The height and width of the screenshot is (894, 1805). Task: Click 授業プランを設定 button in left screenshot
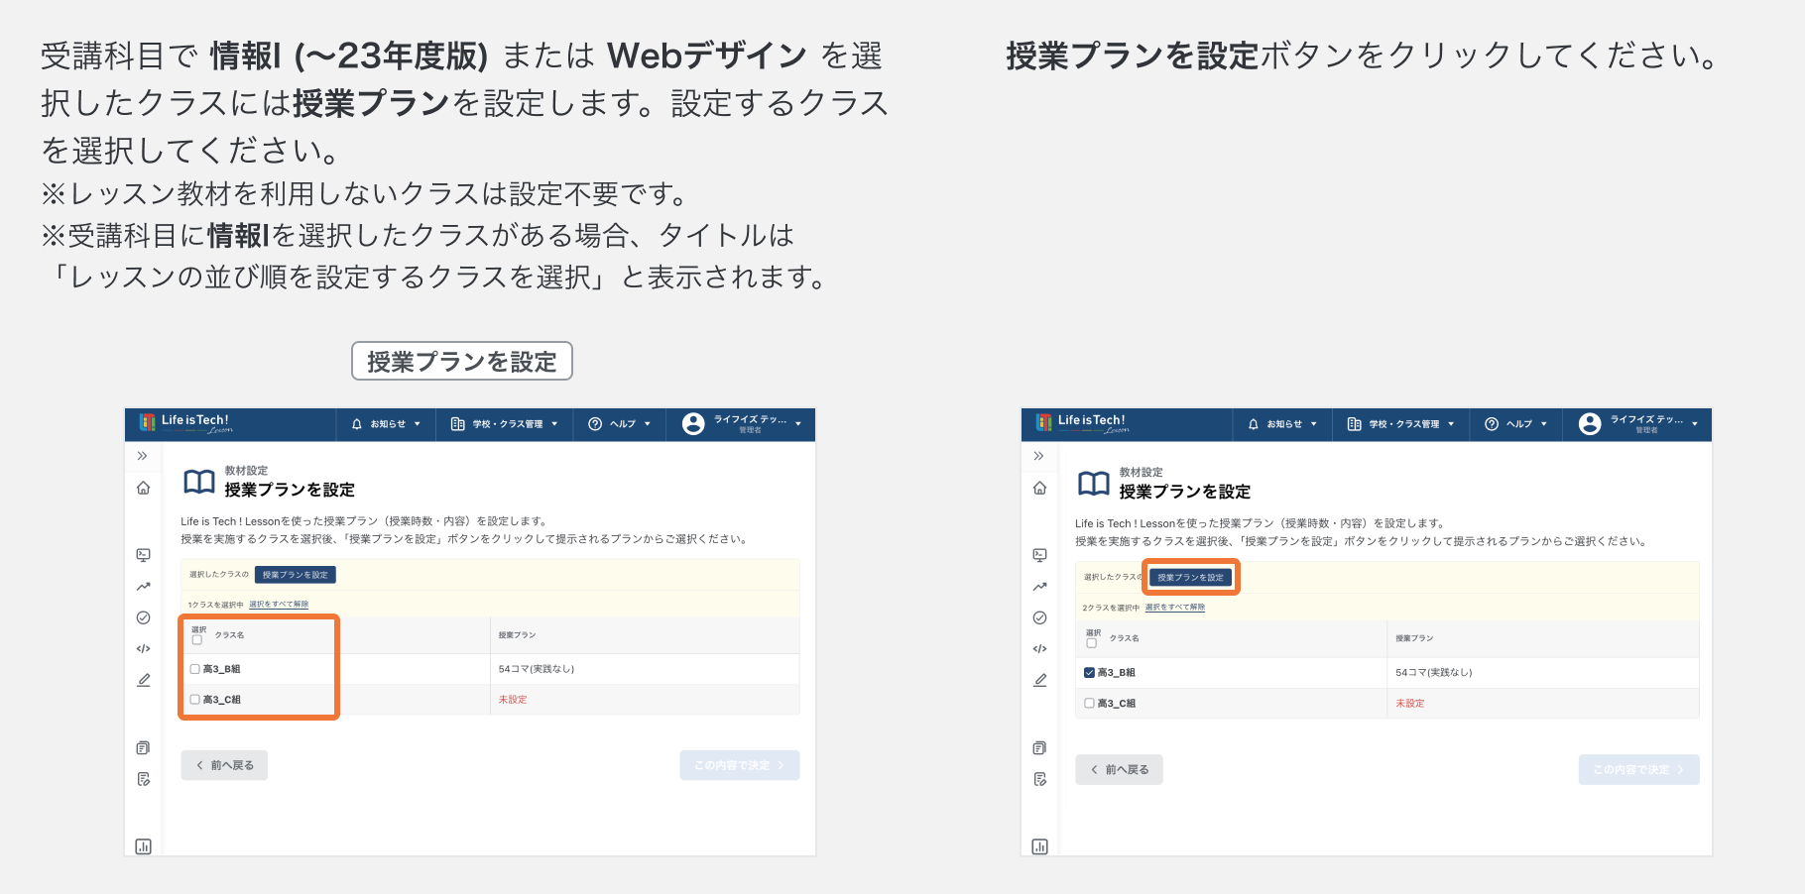296,575
